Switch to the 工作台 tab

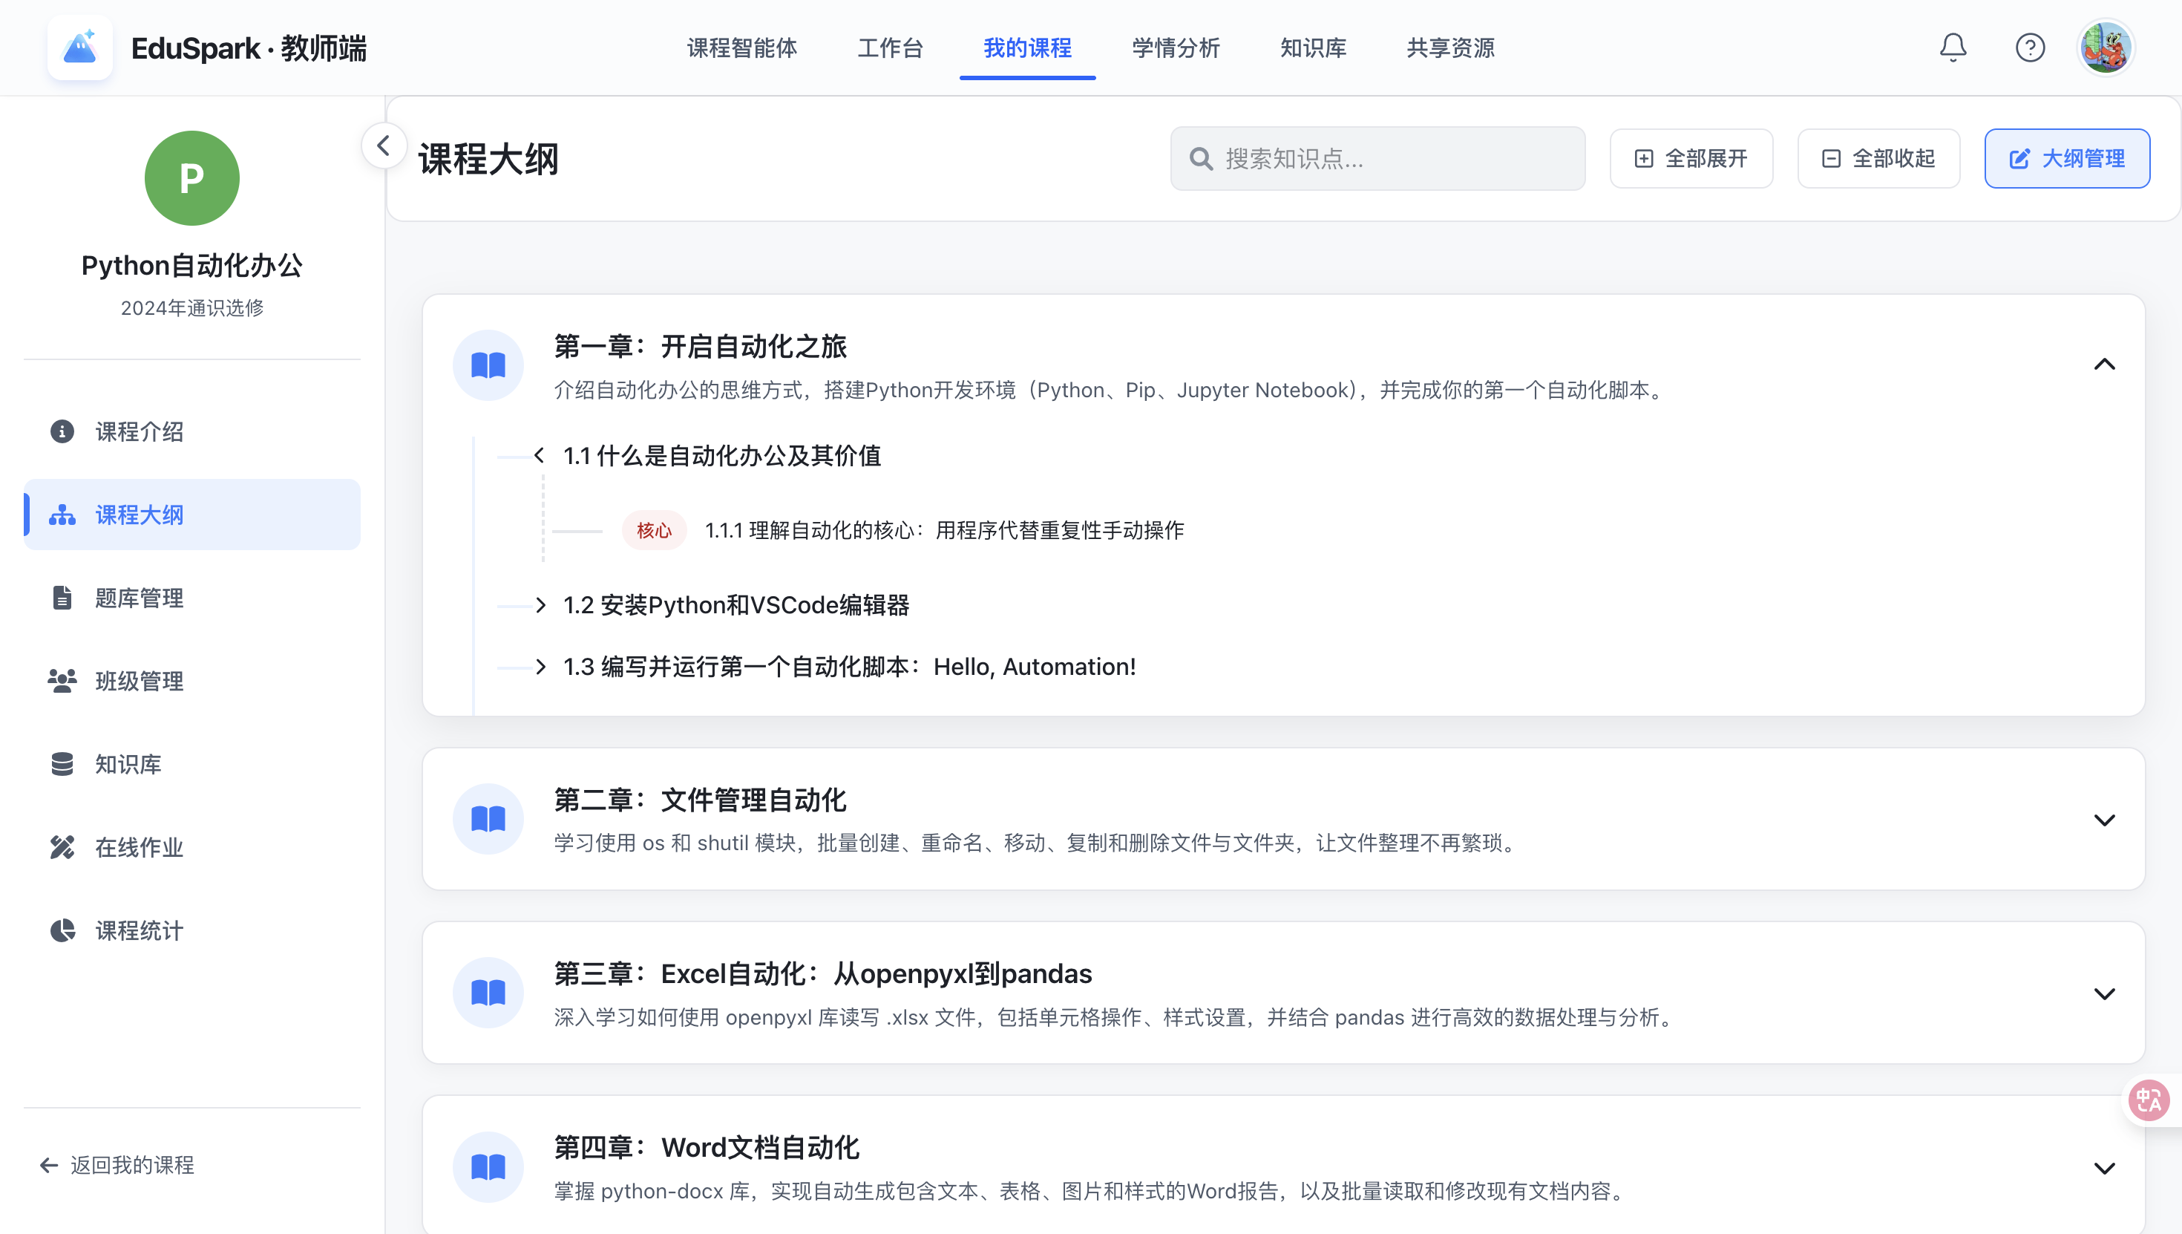click(891, 48)
